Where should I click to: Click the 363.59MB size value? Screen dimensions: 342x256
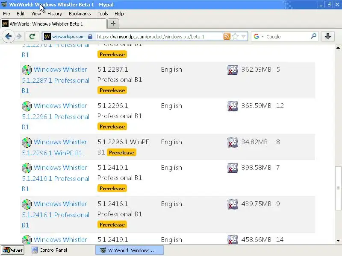tap(256, 106)
